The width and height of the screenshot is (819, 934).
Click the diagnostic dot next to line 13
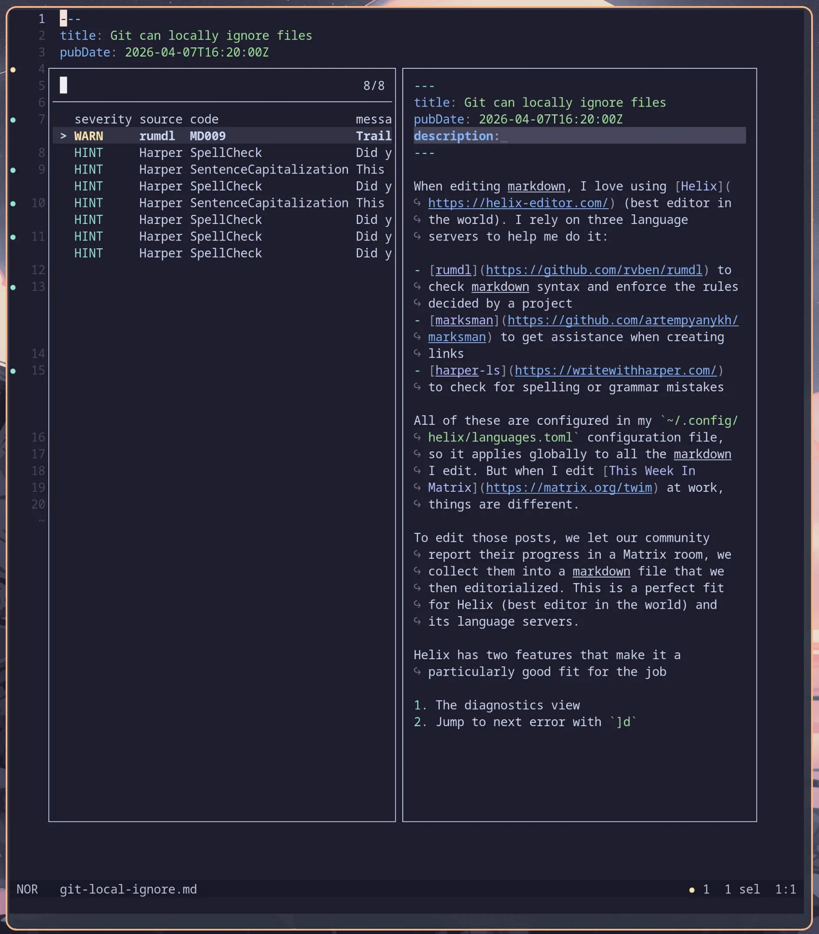click(x=13, y=287)
